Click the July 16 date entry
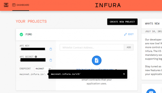This screenshot has width=162, height=93. point(153,31)
